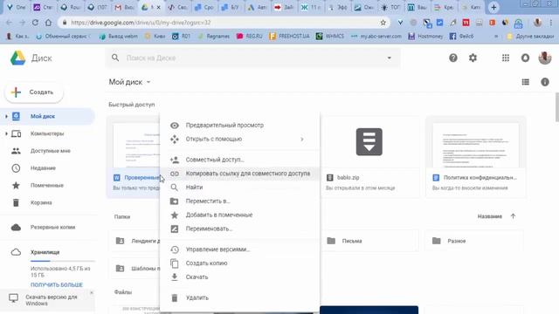Click the account avatar in Drive header
The image size is (559, 314).
coord(545,58)
